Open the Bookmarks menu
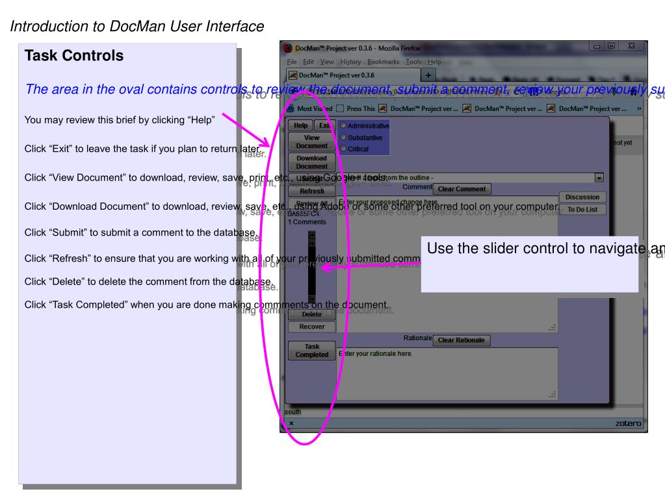This screenshot has width=665, height=498. pos(383,62)
